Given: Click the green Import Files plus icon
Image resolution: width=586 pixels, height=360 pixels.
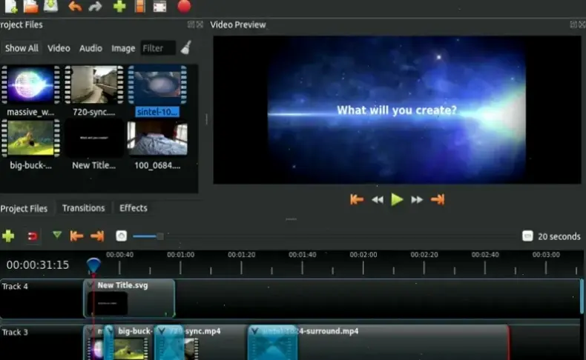Looking at the screenshot, I should [x=119, y=7].
